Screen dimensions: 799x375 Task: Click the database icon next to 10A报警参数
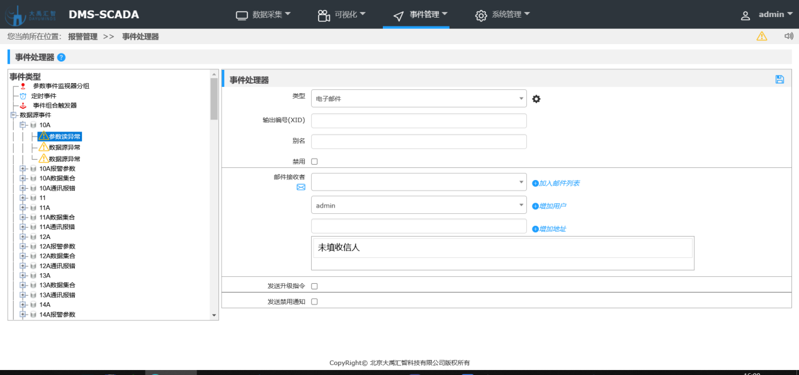pyautogui.click(x=33, y=169)
